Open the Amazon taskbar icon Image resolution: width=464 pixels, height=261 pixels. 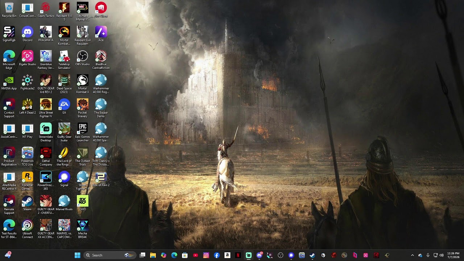click(227, 255)
